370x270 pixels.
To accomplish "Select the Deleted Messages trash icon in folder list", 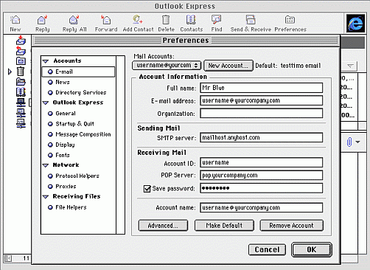I will pyautogui.click(x=21, y=72).
